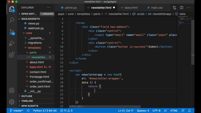
Task: Click line number 16 in gutter
Action: (x=62, y=71)
